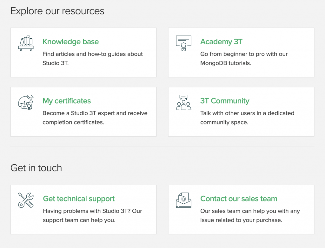Click the bookshelf icon for Knowledge base
325x248 pixels.
pyautogui.click(x=26, y=43)
